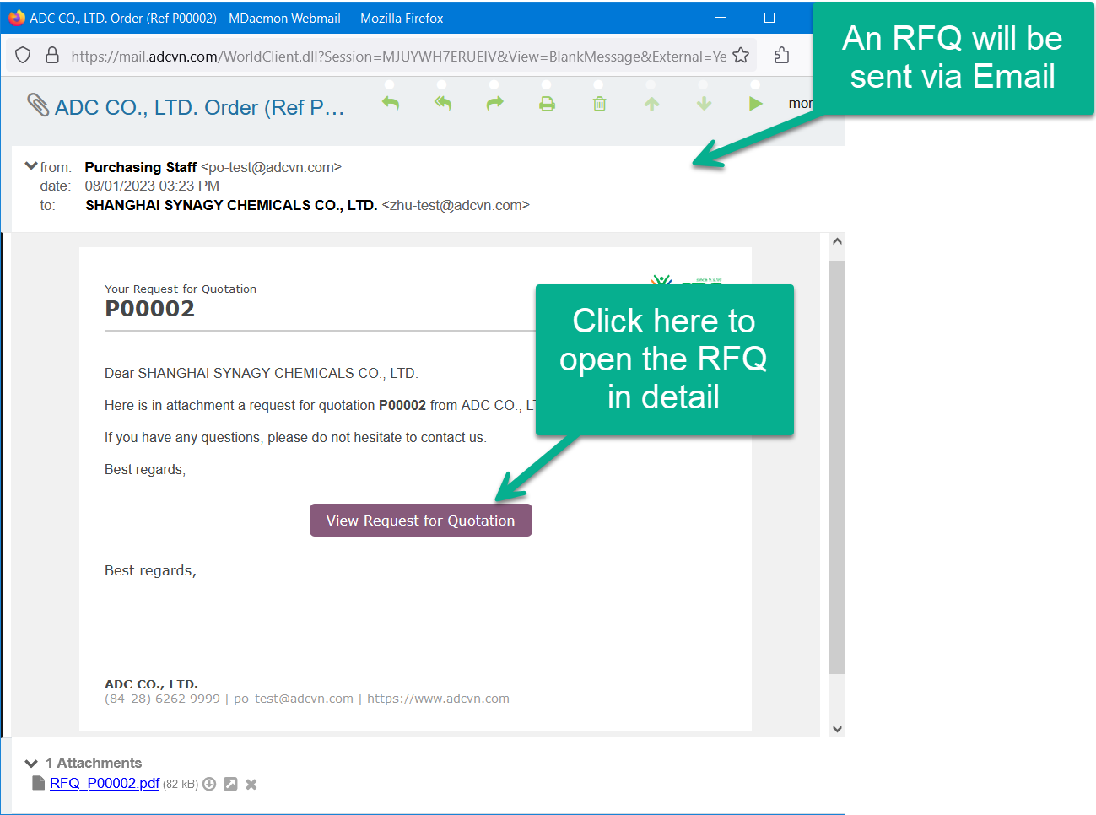Click the message date 08/01/2023 03:23 PM

[152, 186]
